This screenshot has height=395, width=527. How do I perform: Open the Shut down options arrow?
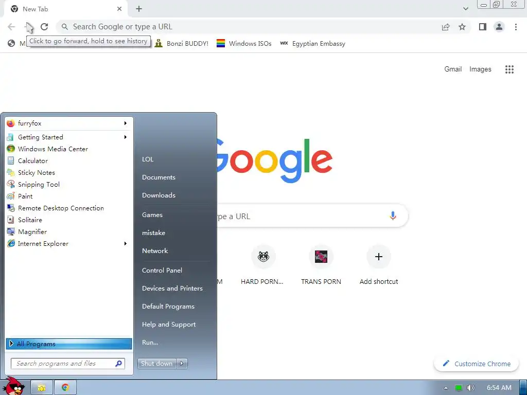click(182, 364)
